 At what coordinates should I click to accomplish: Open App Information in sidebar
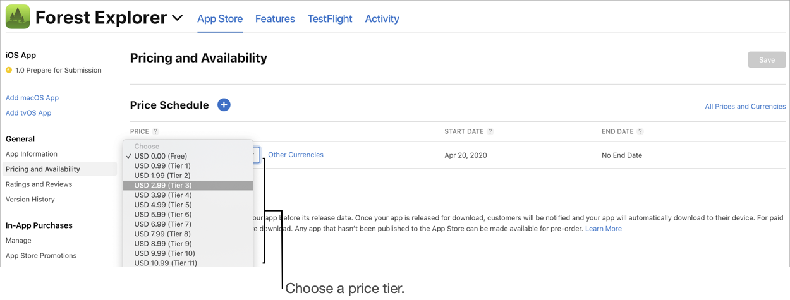(32, 154)
